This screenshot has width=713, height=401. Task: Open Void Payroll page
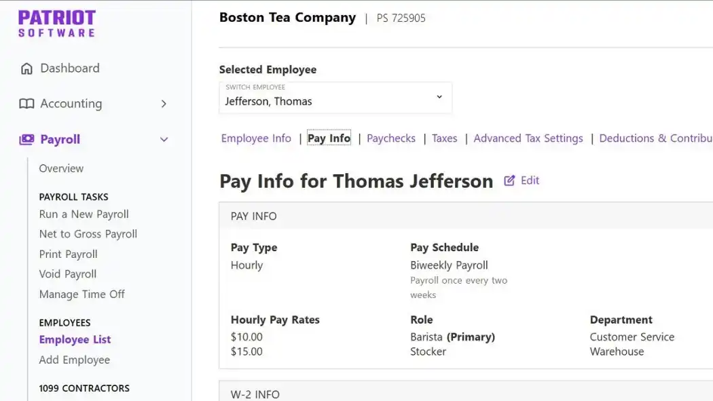click(x=68, y=274)
